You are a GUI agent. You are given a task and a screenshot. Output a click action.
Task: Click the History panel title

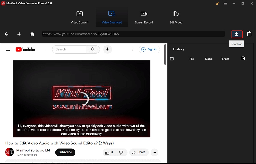178,49
